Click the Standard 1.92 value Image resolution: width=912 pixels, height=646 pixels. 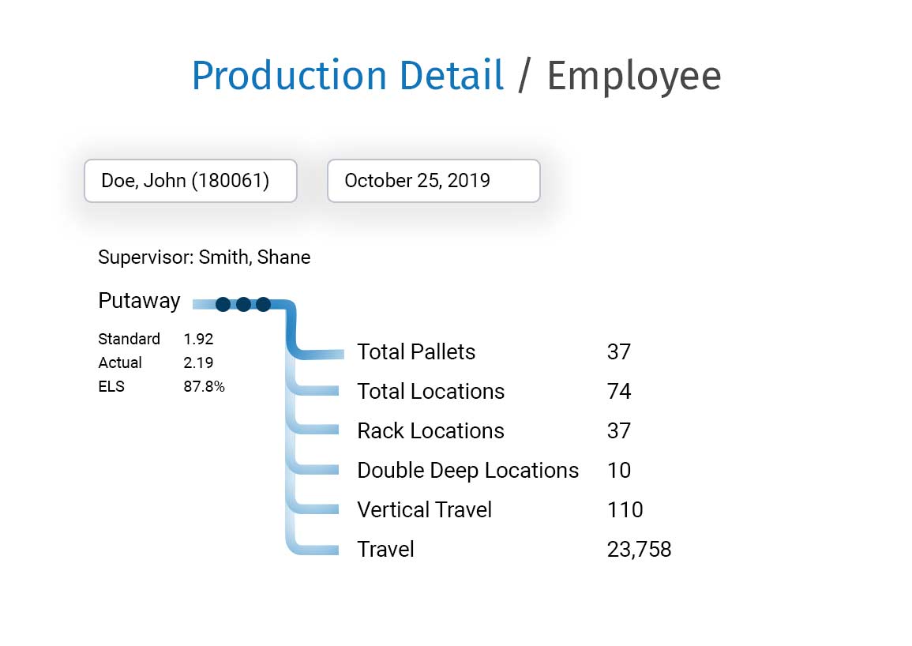point(198,339)
